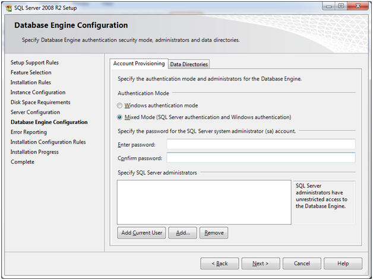The width and height of the screenshot is (373, 280).
Task: Proceed with the Next button
Action: (x=260, y=263)
